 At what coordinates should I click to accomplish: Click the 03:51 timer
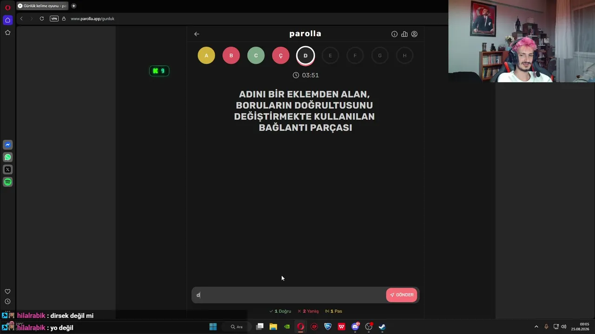point(305,75)
